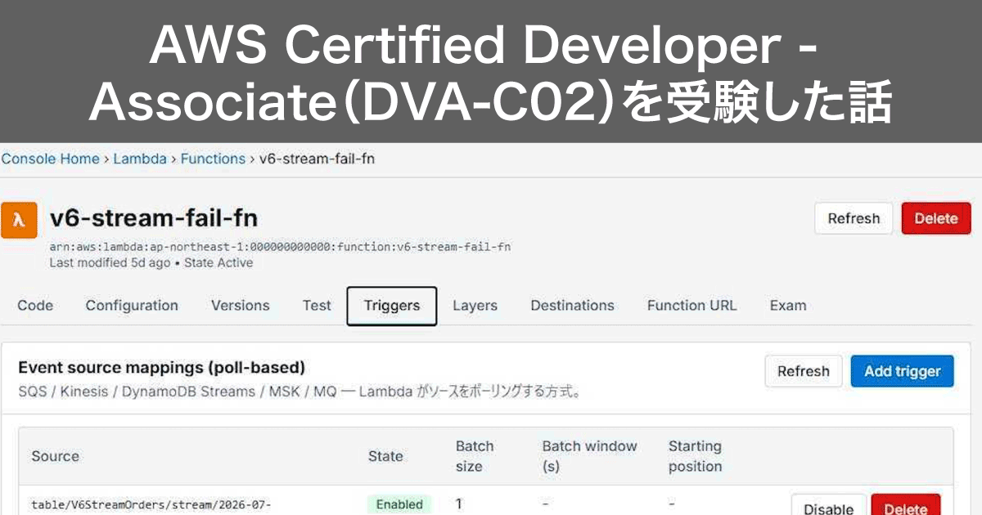
Task: Refresh the event source mappings list
Action: 804,371
